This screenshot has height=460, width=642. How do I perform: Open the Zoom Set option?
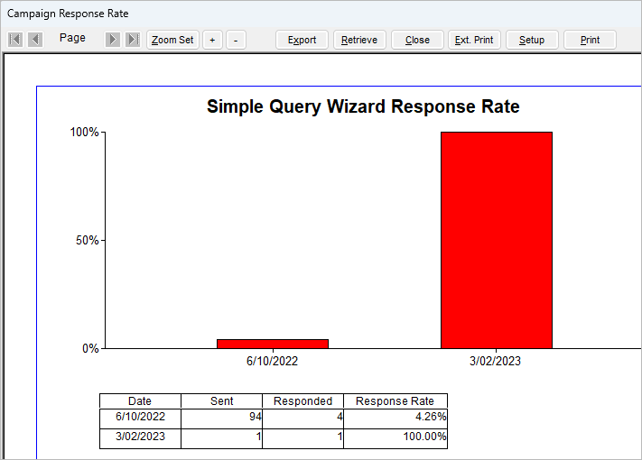[x=172, y=40]
